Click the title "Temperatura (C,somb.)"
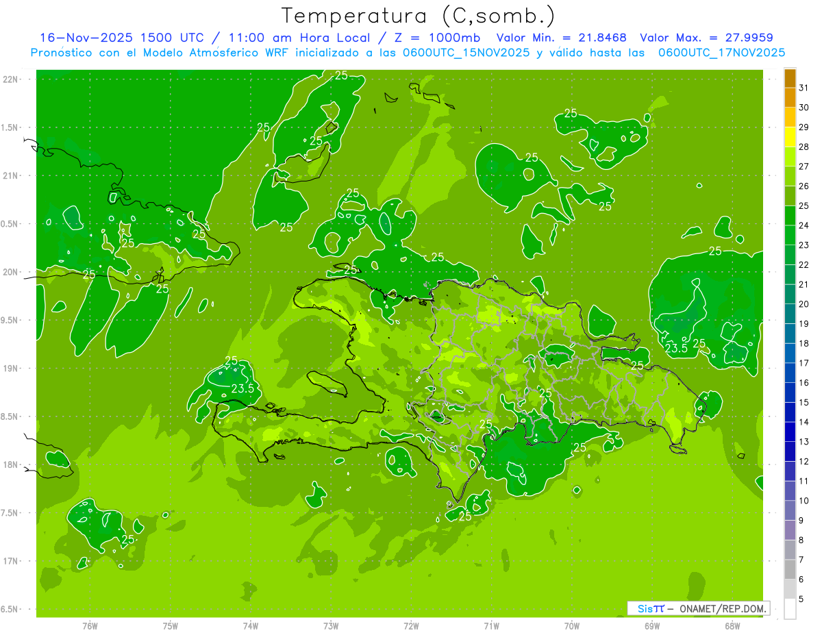Screen dimensions: 822x635 click(419, 15)
